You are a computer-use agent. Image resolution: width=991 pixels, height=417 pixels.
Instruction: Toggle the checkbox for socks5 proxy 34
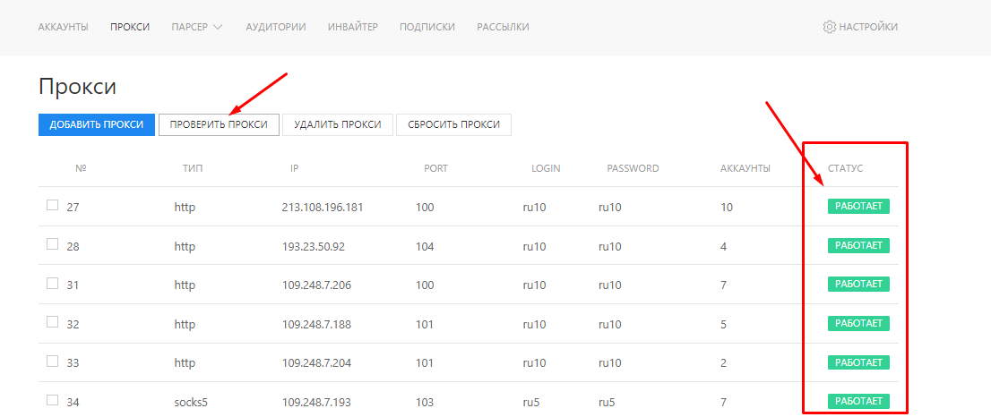pos(52,400)
